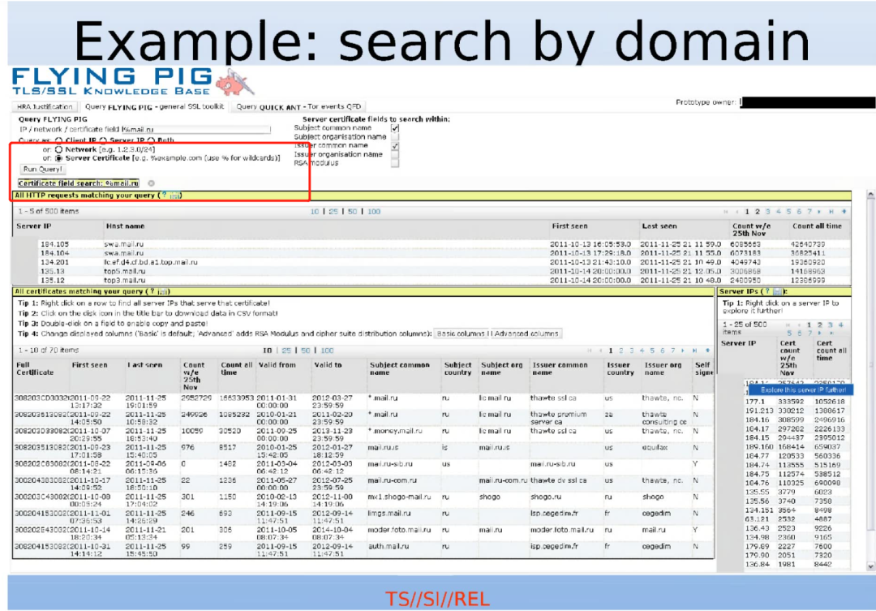This screenshot has height=611, width=876.
Task: Select server IP row 177.1
Action: coord(797,402)
